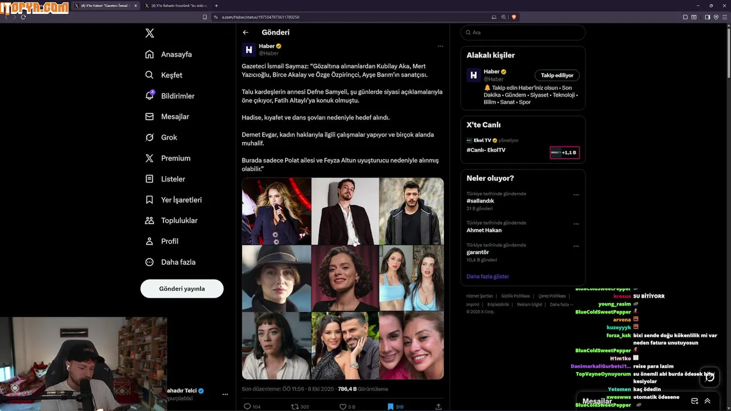Click the X logo in the sidebar
The image size is (731, 411).
pos(150,33)
